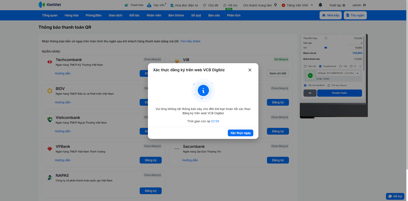Open Thanh toán in the top bar
This screenshot has height=201, width=408.
pyautogui.click(x=134, y=5)
